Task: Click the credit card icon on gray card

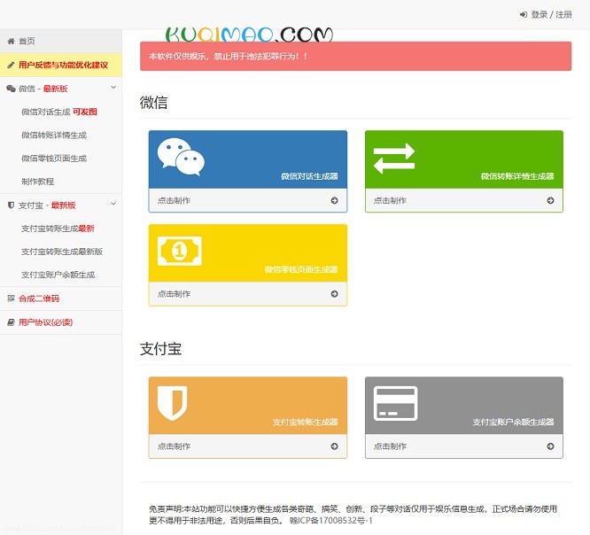Action: point(395,403)
